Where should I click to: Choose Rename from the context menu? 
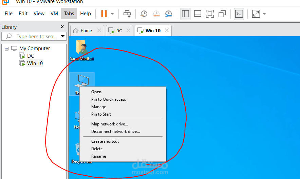tap(123, 156)
